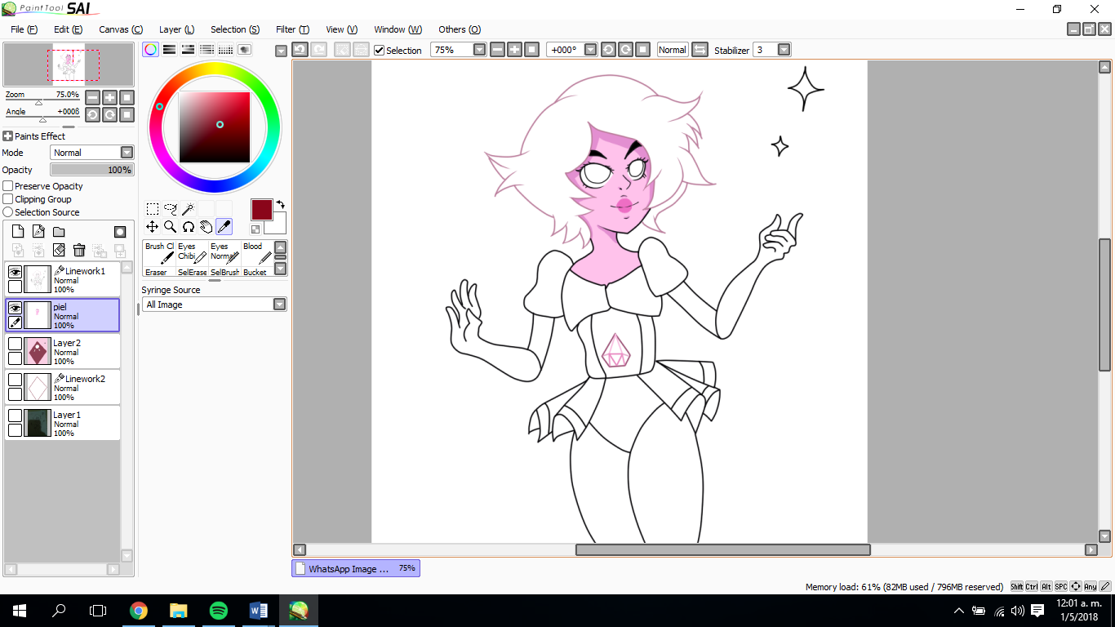Image resolution: width=1115 pixels, height=627 pixels.
Task: Rotate view counter-clockwise in top toolbar
Action: pos(608,50)
